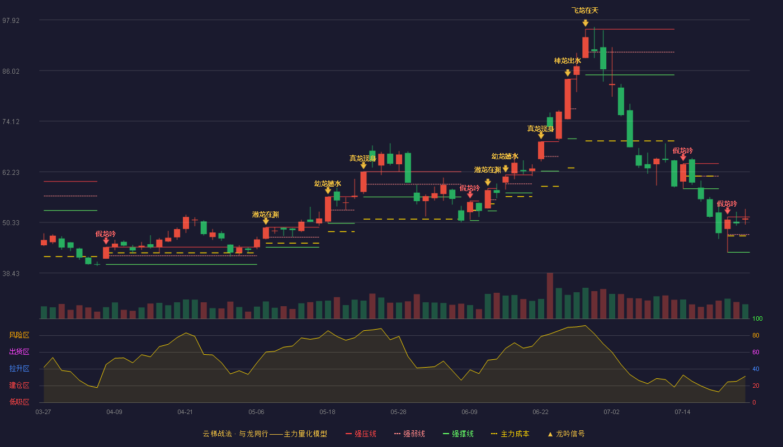Click the 假龙吟 label nearest the 07-14 date

pos(683,151)
